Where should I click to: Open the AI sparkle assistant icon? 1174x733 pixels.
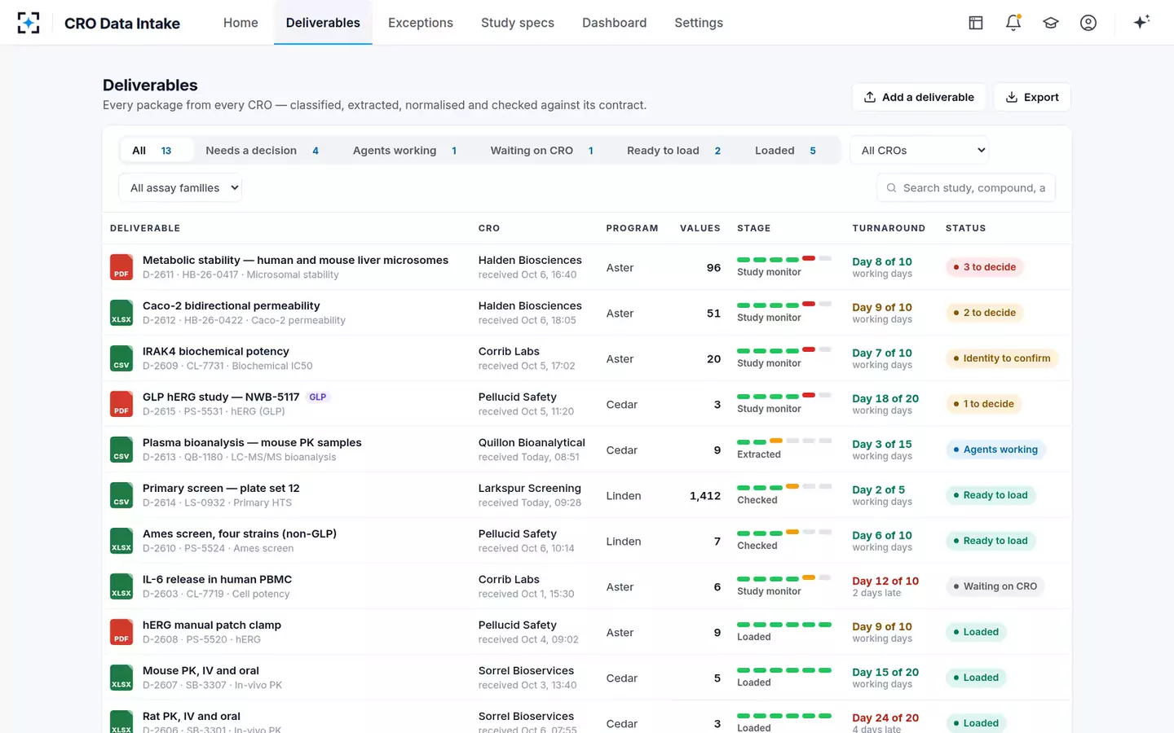(1141, 22)
